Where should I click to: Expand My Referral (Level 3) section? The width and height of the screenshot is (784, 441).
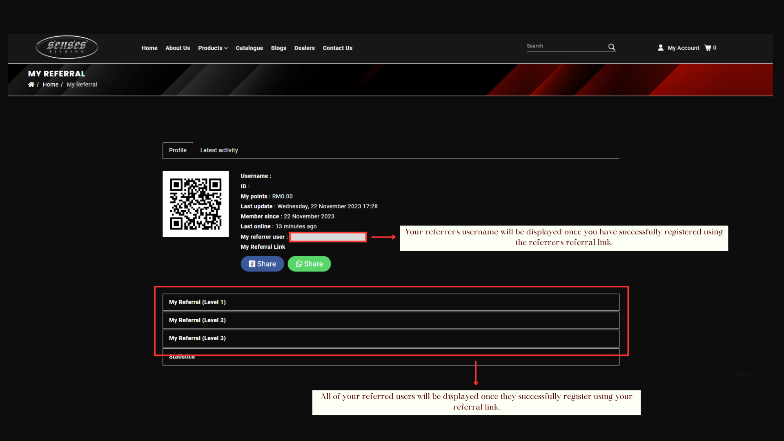coord(391,338)
